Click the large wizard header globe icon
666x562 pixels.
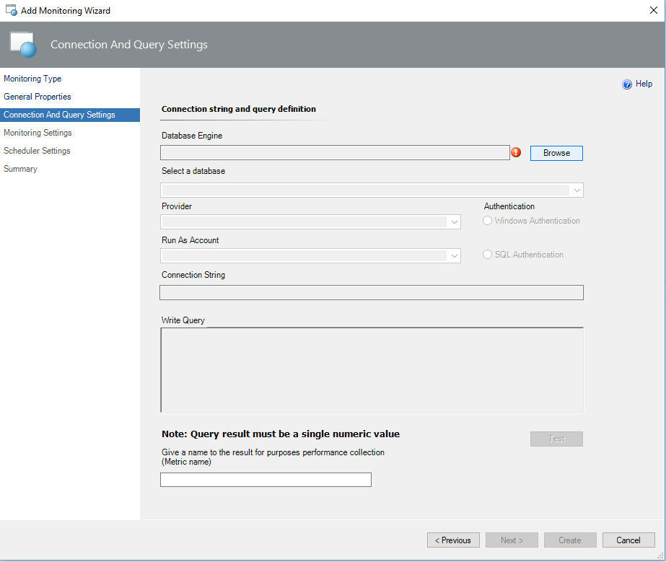(22, 45)
